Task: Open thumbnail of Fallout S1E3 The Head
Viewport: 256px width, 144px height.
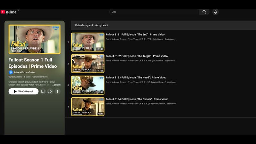Action: (88, 85)
